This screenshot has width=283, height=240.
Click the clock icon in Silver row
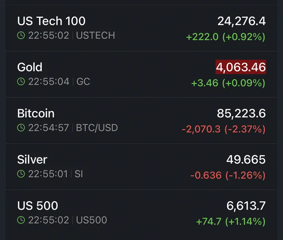click(x=21, y=174)
